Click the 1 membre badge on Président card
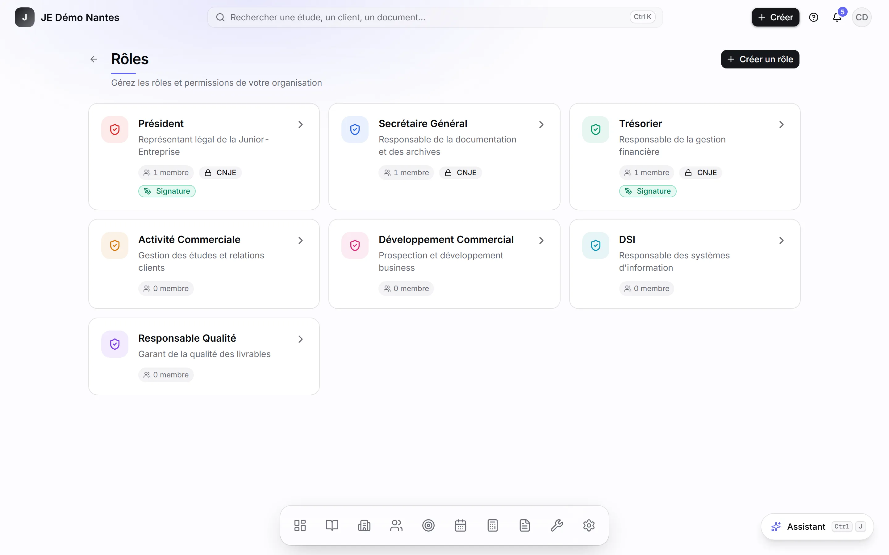Image resolution: width=889 pixels, height=555 pixels. click(x=166, y=173)
